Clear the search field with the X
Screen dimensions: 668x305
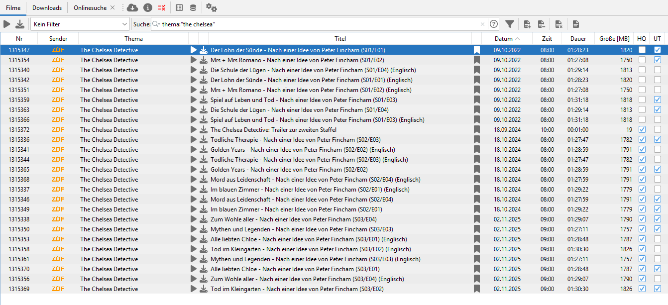(x=482, y=24)
